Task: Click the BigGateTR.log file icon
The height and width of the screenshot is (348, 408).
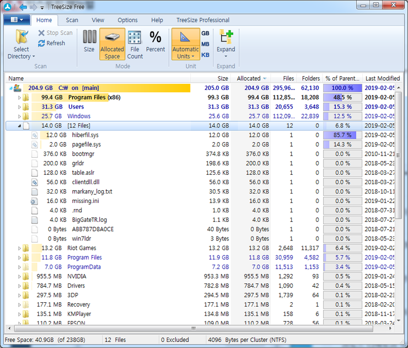Action: (35, 220)
